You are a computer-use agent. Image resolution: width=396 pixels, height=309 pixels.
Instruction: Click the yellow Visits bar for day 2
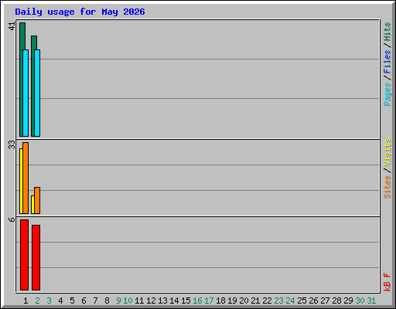tap(32, 205)
